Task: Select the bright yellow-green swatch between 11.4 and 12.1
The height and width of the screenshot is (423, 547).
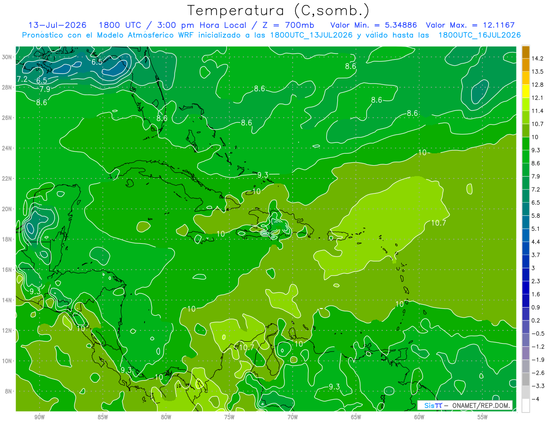Action: click(526, 104)
